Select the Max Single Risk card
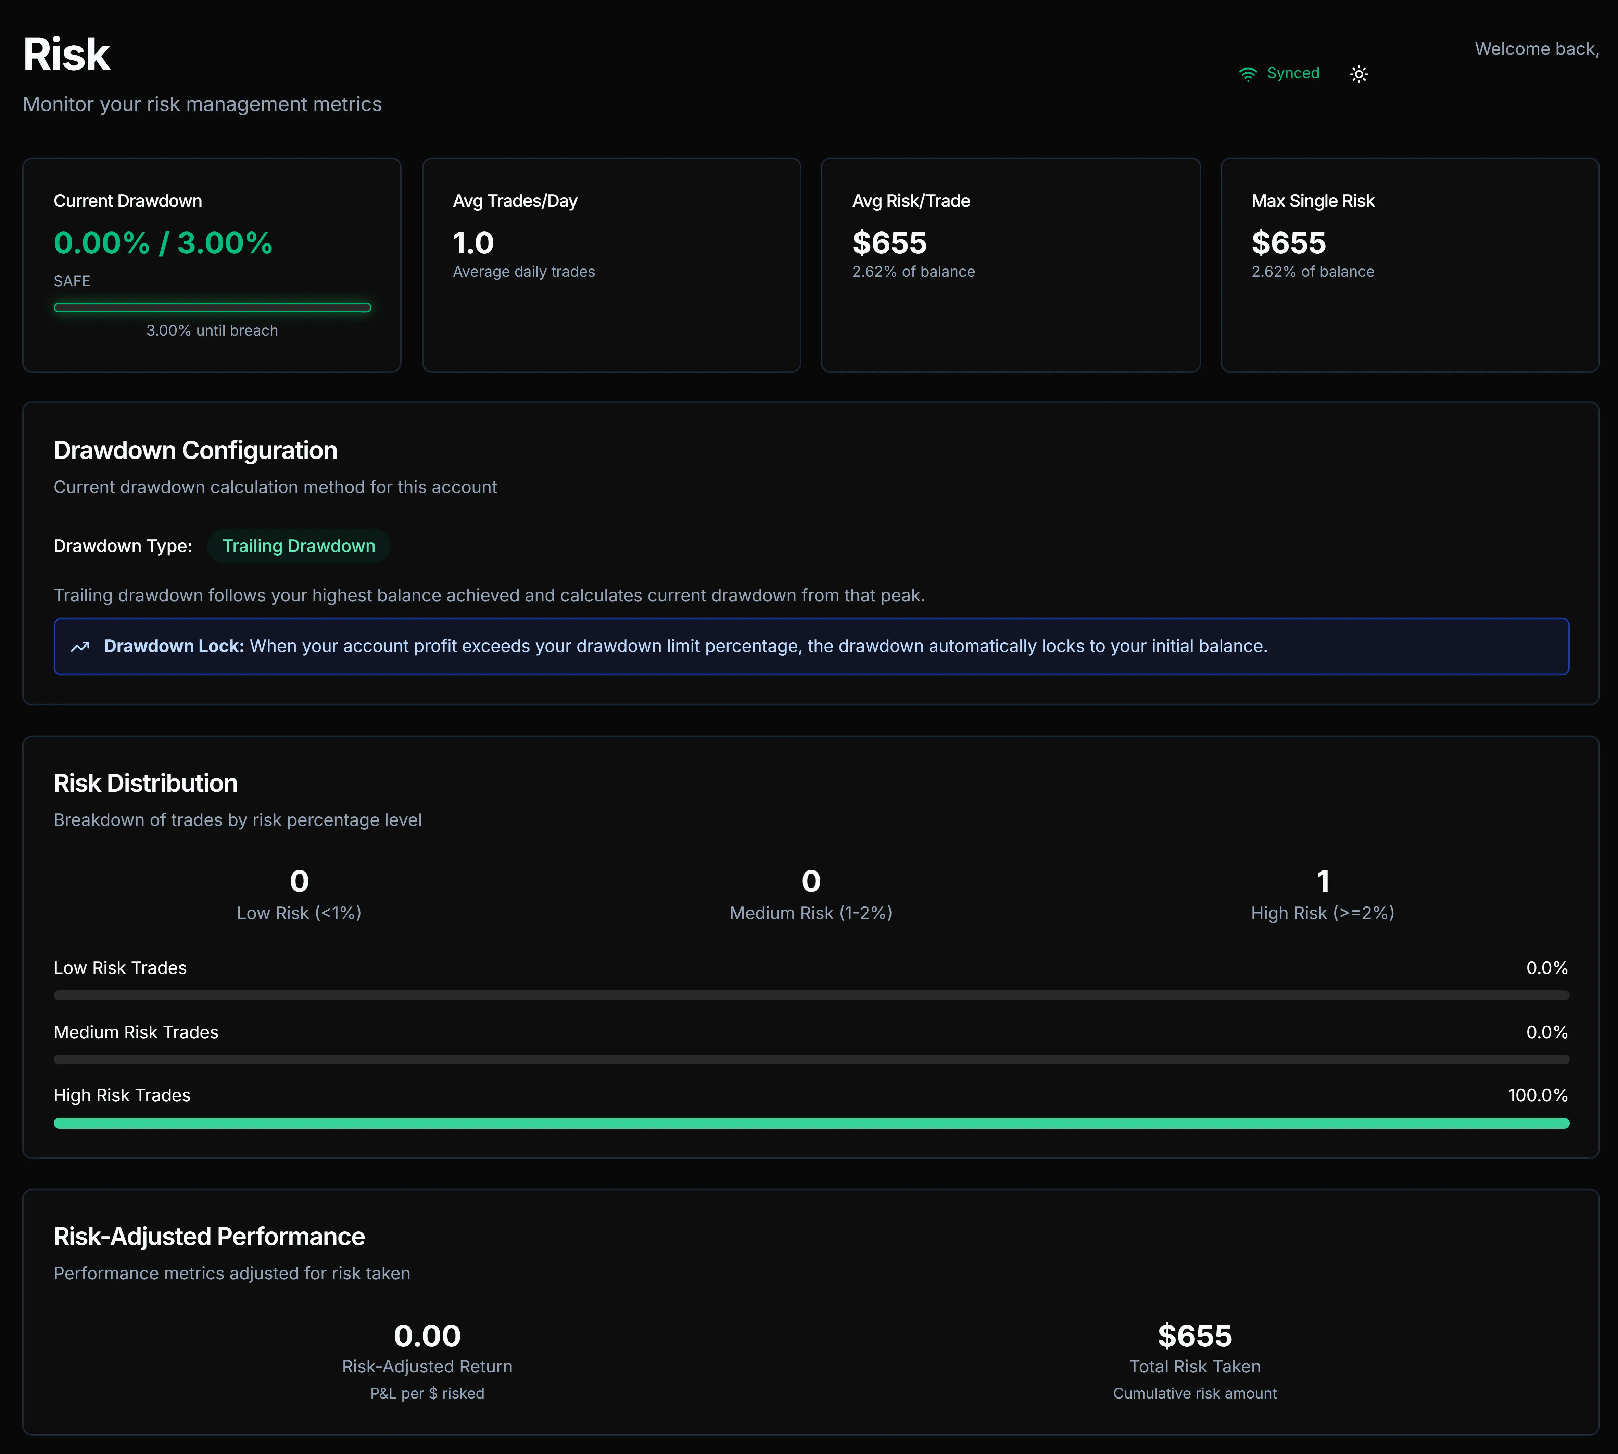The image size is (1618, 1454). coord(1410,264)
